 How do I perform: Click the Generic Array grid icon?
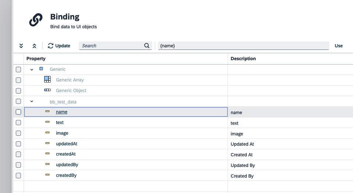47,80
